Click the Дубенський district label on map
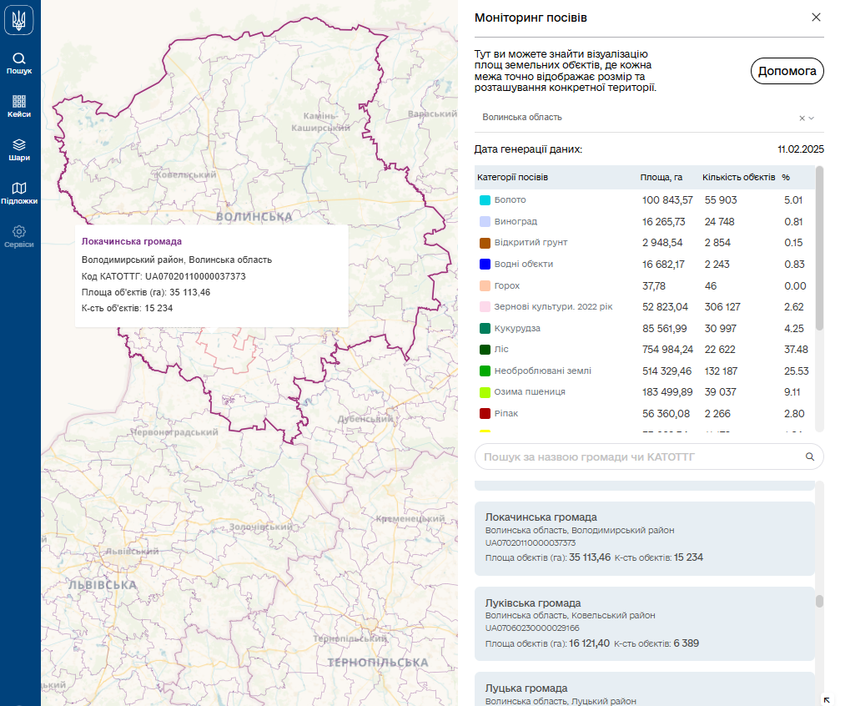Screen dimensions: 845x706 coord(365,419)
